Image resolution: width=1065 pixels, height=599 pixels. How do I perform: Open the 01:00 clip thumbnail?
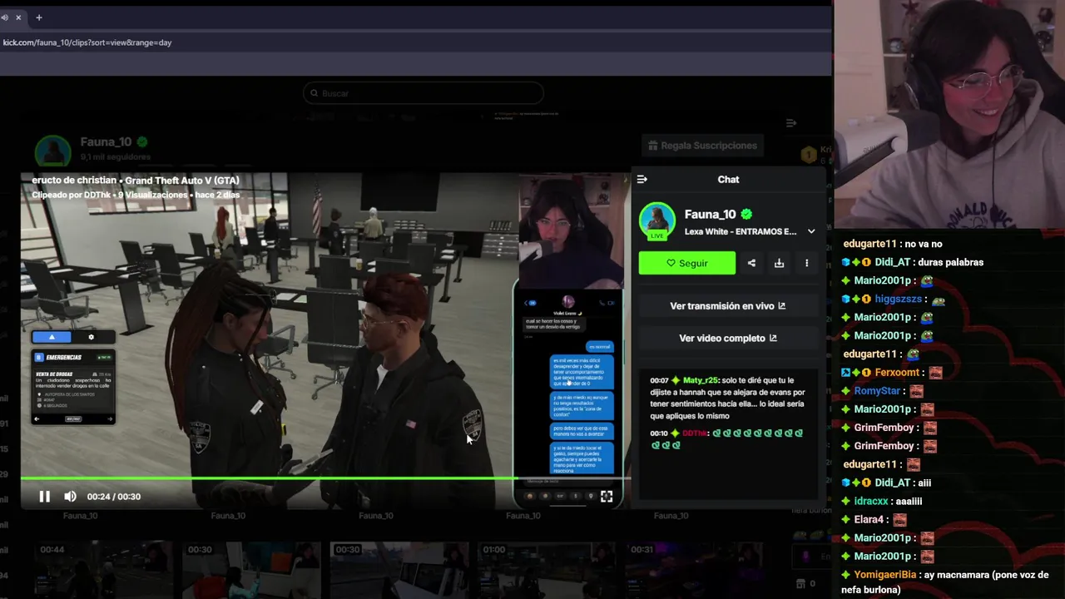tap(547, 570)
